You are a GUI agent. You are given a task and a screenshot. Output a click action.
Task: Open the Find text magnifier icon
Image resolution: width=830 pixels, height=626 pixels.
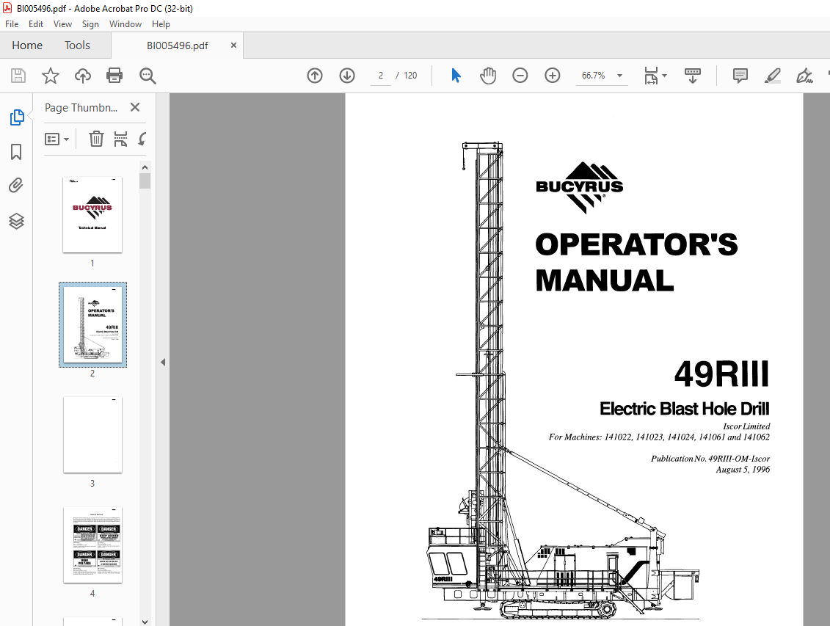(148, 76)
